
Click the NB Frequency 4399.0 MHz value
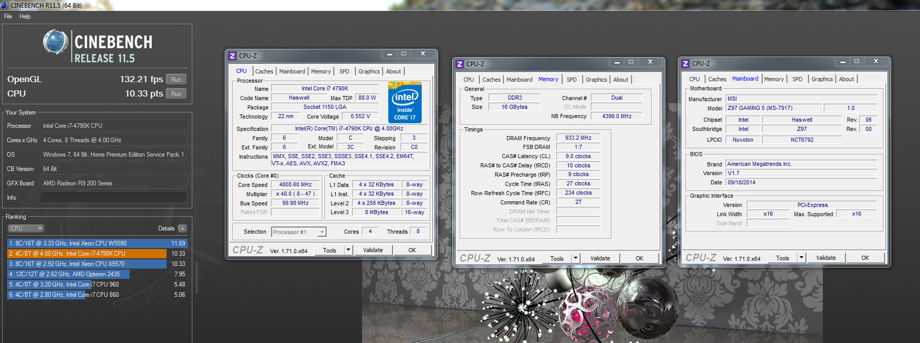pos(617,117)
